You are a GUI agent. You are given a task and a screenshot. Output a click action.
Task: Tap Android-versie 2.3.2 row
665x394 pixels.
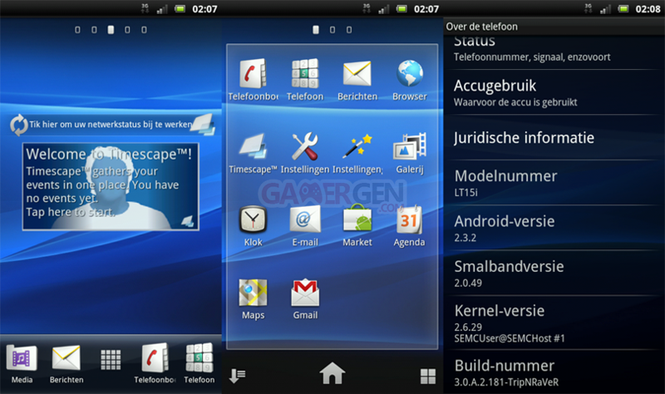(x=554, y=229)
